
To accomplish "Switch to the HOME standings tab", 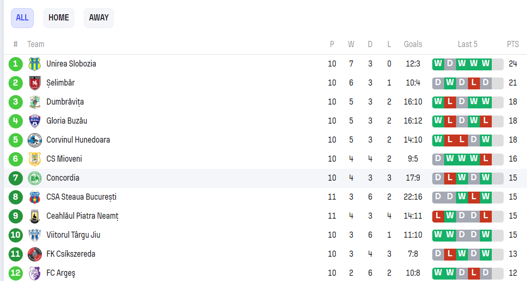I will click(x=59, y=18).
